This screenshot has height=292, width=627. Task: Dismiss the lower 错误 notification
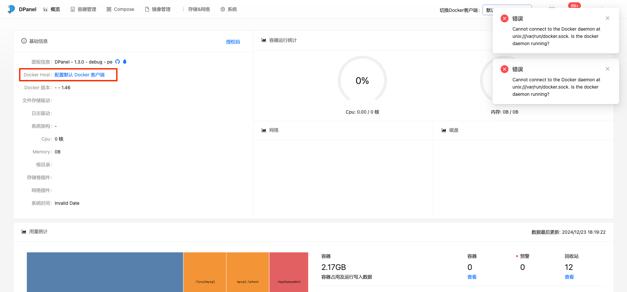pos(608,69)
